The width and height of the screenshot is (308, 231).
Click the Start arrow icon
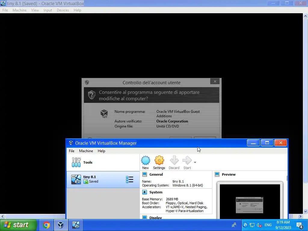pyautogui.click(x=187, y=160)
